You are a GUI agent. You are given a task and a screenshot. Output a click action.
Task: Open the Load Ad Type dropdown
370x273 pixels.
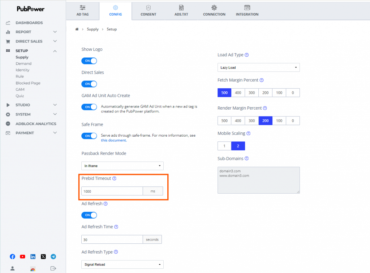pyautogui.click(x=258, y=68)
